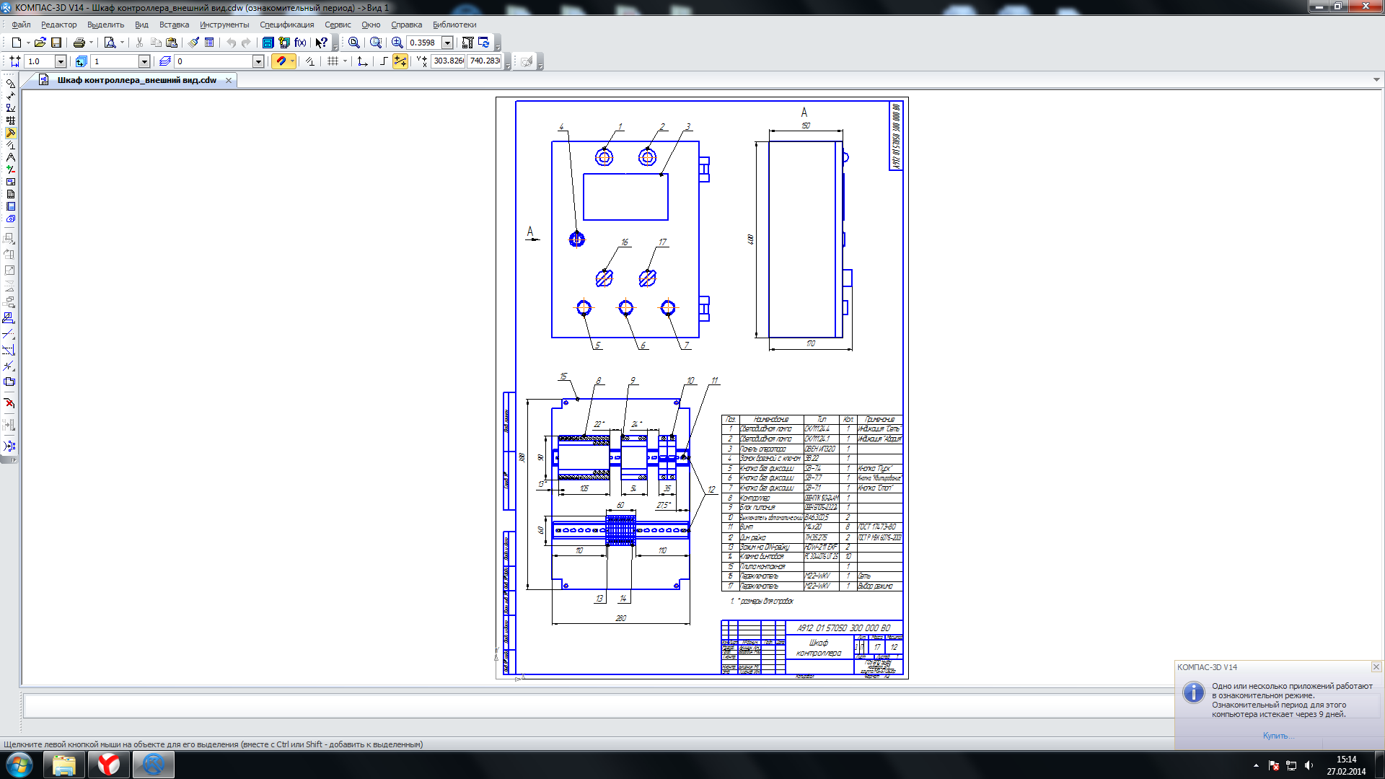Screen dimensions: 1385x779
Task: Expand the arrow next to the grid button
Action: pos(345,61)
